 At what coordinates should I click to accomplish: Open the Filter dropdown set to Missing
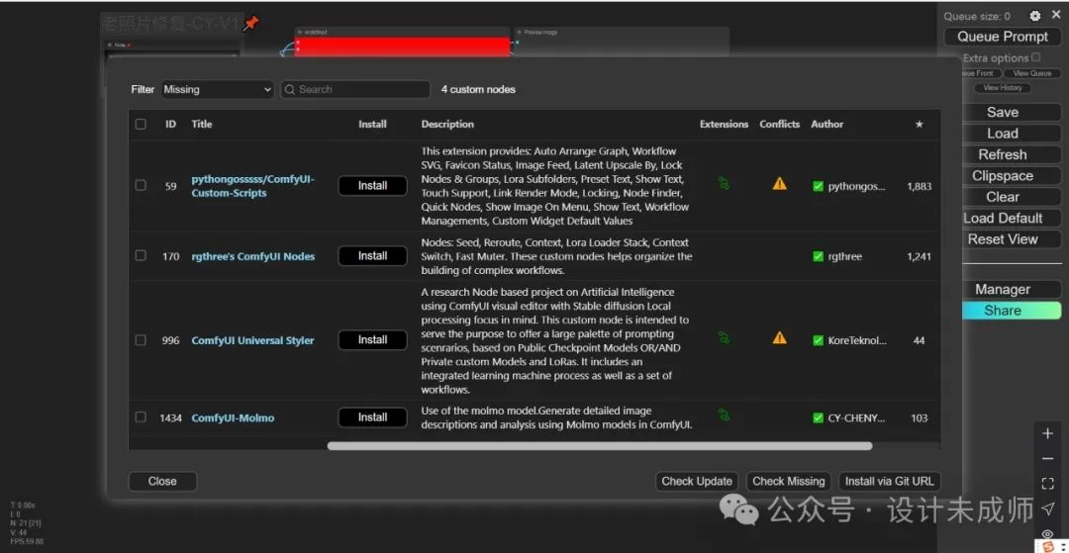218,89
